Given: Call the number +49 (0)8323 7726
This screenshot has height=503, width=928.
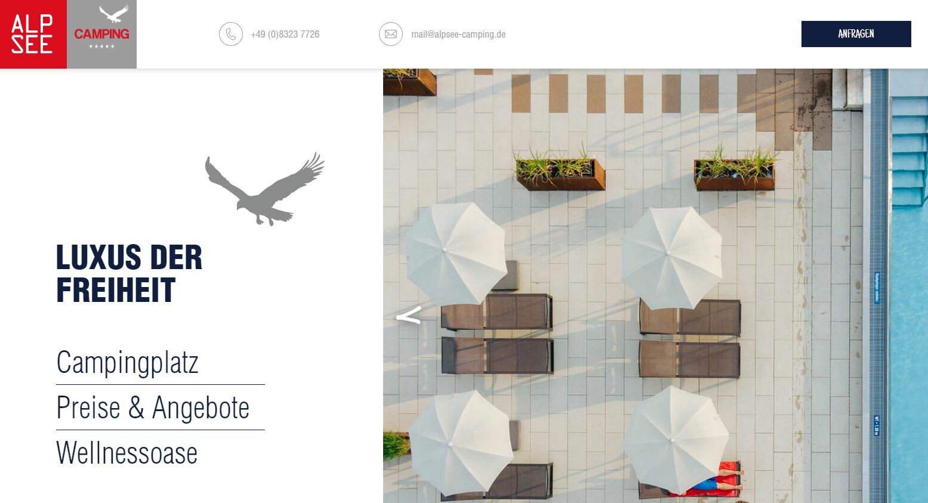Looking at the screenshot, I should pyautogui.click(x=285, y=35).
